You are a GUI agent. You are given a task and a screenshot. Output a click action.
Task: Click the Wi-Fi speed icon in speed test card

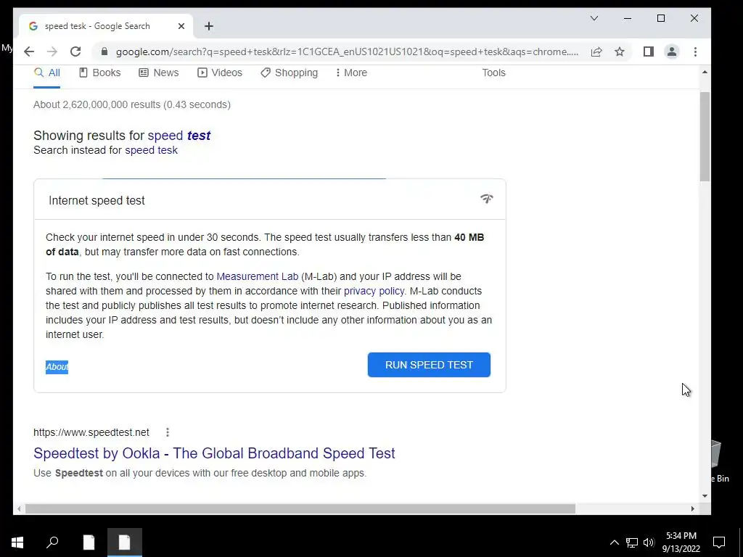(487, 199)
